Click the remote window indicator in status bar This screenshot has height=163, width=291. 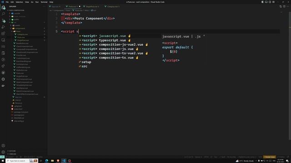[2, 157]
